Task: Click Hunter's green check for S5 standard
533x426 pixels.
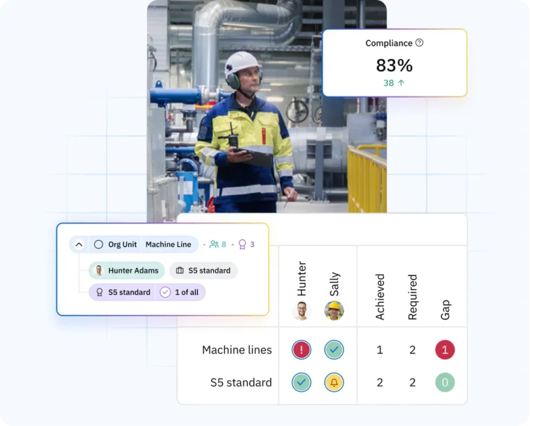Action: [x=301, y=382]
